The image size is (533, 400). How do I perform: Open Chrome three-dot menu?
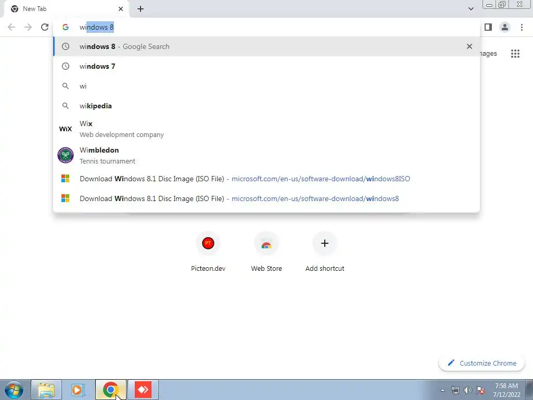click(522, 27)
